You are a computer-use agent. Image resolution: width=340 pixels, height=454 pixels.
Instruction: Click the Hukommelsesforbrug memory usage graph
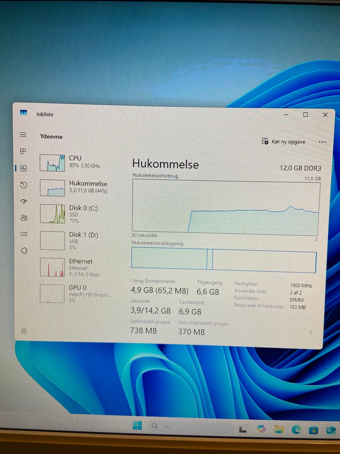click(x=226, y=207)
